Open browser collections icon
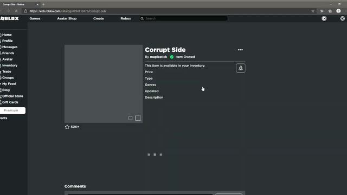The image size is (347, 195). [330, 11]
